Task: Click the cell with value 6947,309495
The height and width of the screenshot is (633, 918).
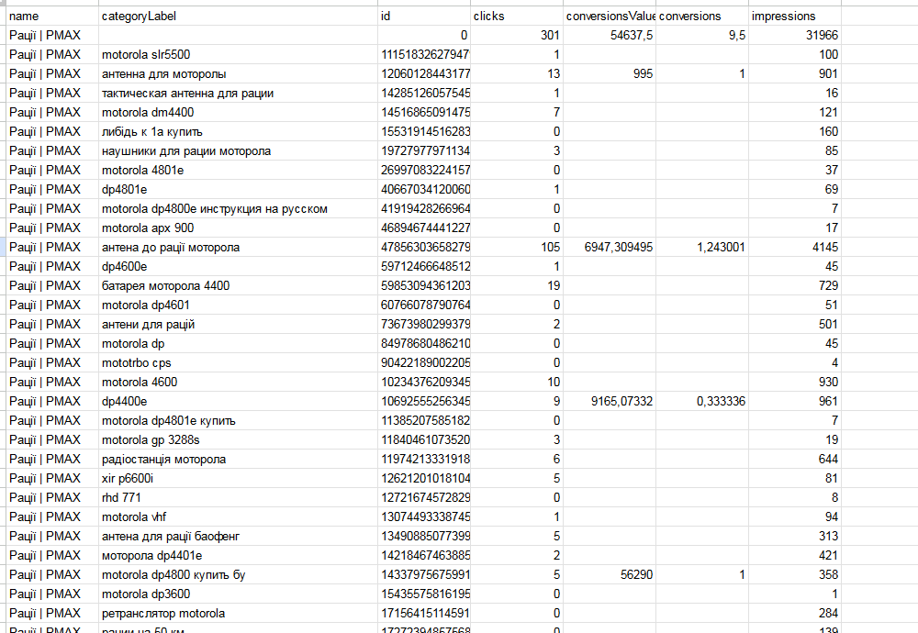Action: tap(610, 248)
